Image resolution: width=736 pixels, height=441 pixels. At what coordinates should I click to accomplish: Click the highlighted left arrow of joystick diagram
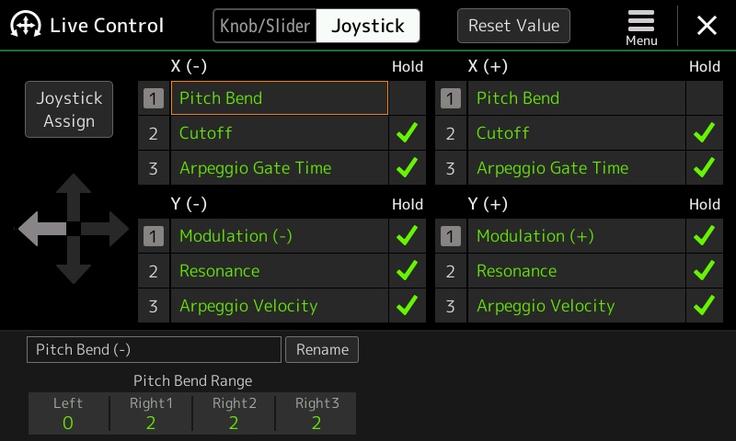(x=42, y=229)
